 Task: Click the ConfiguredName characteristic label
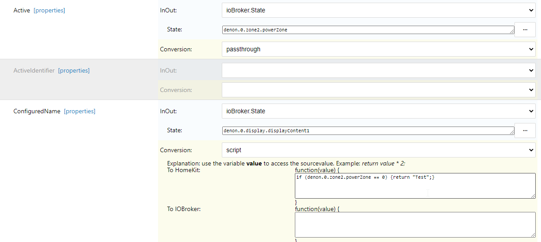(x=37, y=111)
